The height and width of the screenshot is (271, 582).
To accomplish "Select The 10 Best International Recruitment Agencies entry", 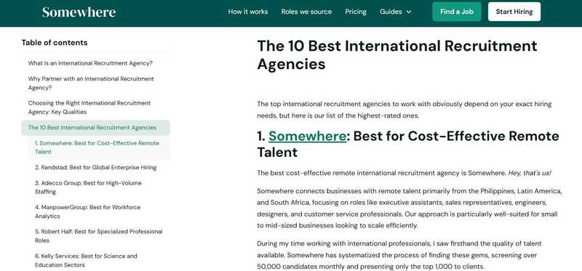I will tap(96, 128).
